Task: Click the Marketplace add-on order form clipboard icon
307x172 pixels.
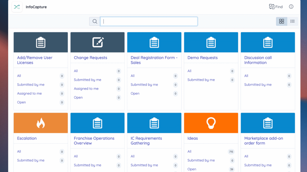Action: tap(268, 123)
